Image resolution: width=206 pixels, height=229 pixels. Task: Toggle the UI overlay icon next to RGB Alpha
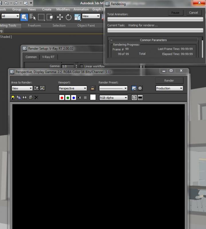tap(134, 97)
